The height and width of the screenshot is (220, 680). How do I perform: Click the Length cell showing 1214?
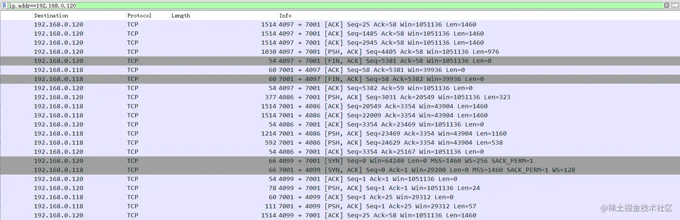pos(268,134)
